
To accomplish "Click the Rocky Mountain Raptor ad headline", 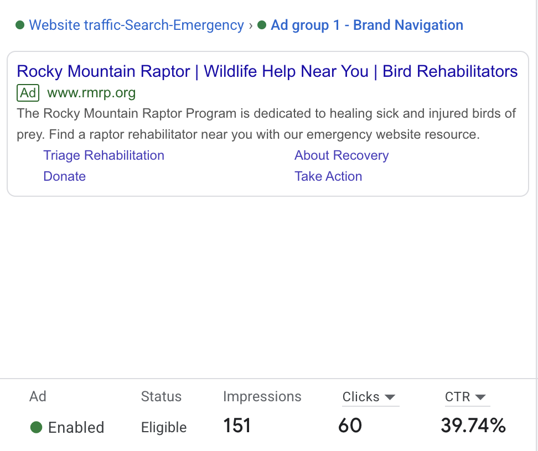I will coord(267,71).
